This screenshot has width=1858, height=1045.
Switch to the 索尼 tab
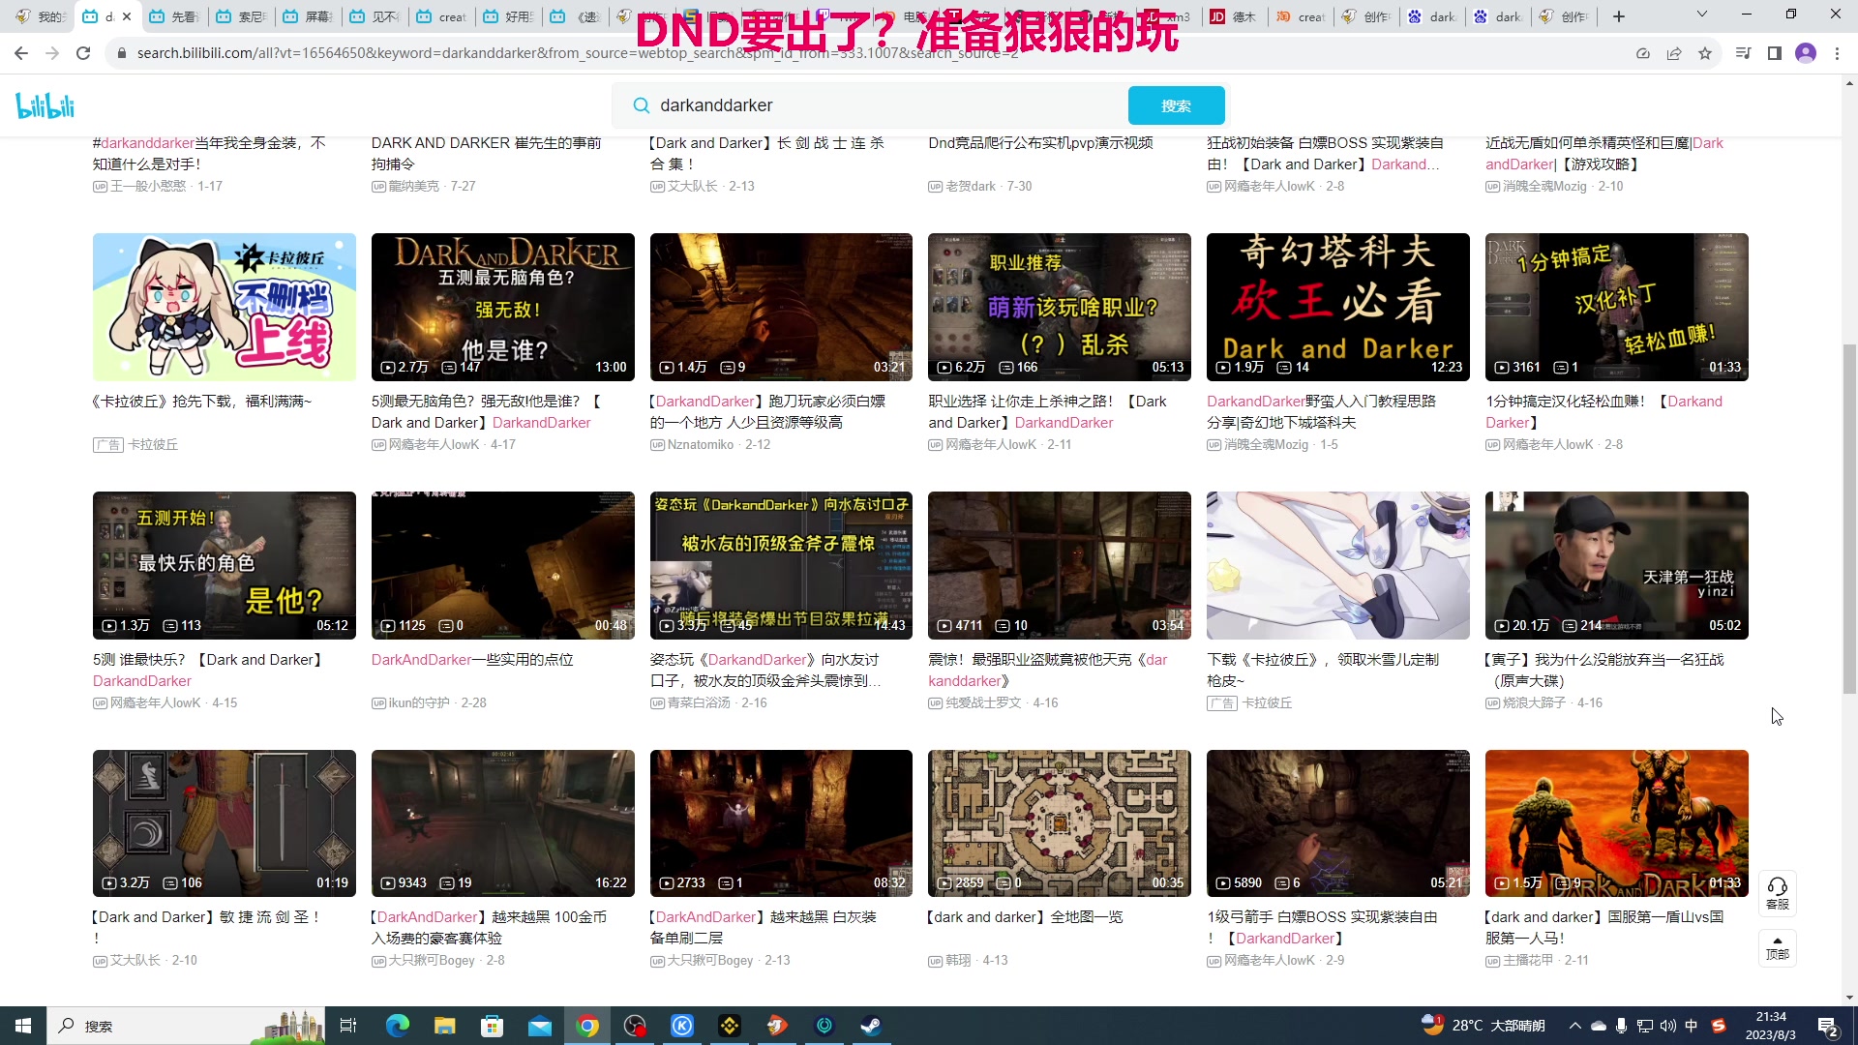coord(242,16)
